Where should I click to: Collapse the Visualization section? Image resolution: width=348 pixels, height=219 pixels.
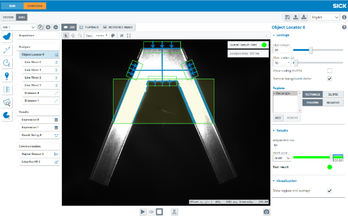click(285, 181)
